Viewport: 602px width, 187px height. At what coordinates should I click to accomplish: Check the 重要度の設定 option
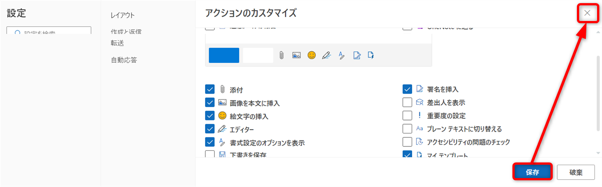tap(407, 116)
